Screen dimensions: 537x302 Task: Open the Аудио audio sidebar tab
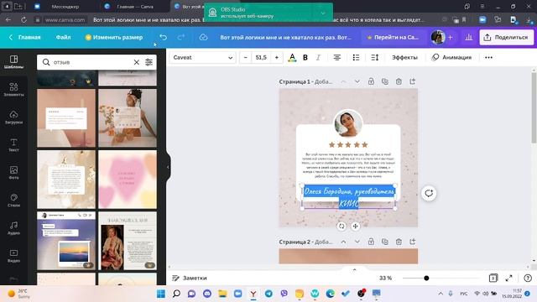coord(13,228)
